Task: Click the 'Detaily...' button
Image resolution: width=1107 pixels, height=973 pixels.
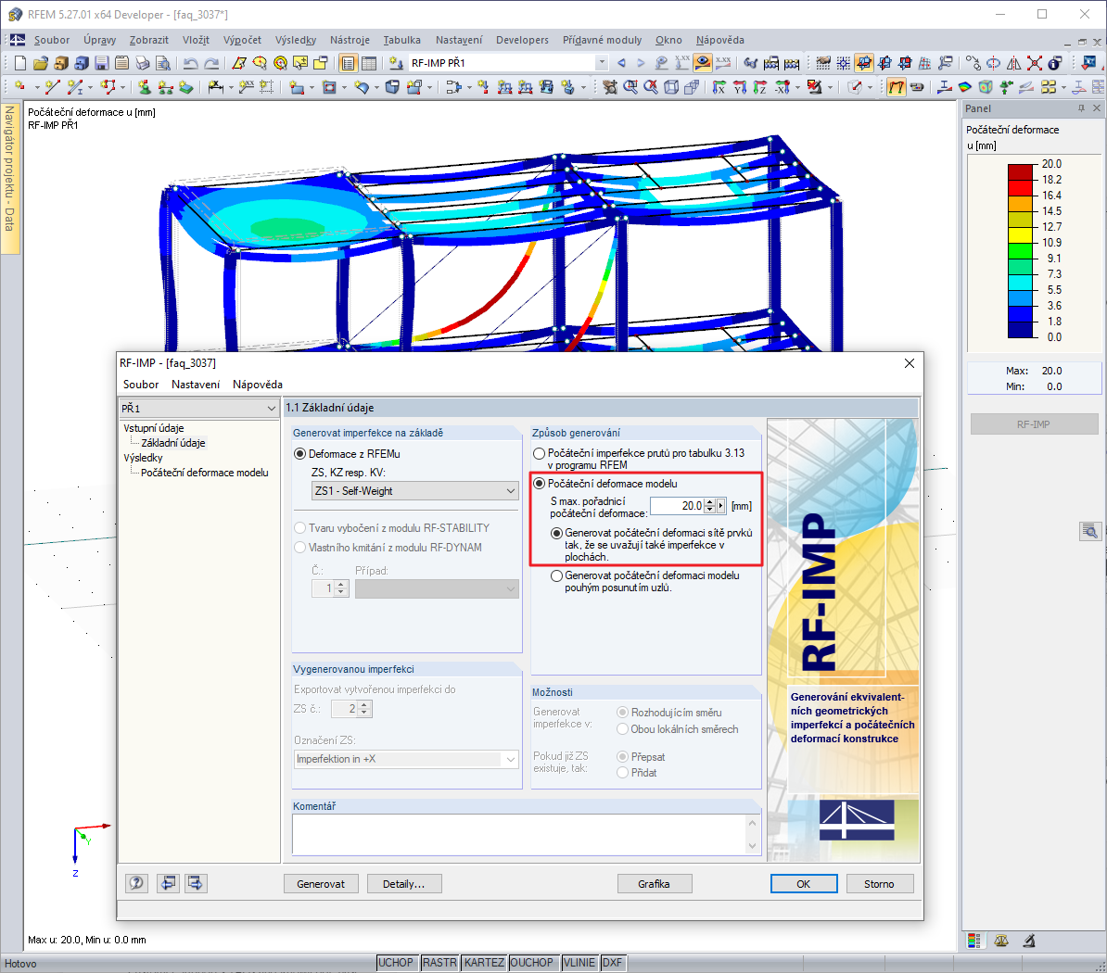Action: tap(404, 883)
